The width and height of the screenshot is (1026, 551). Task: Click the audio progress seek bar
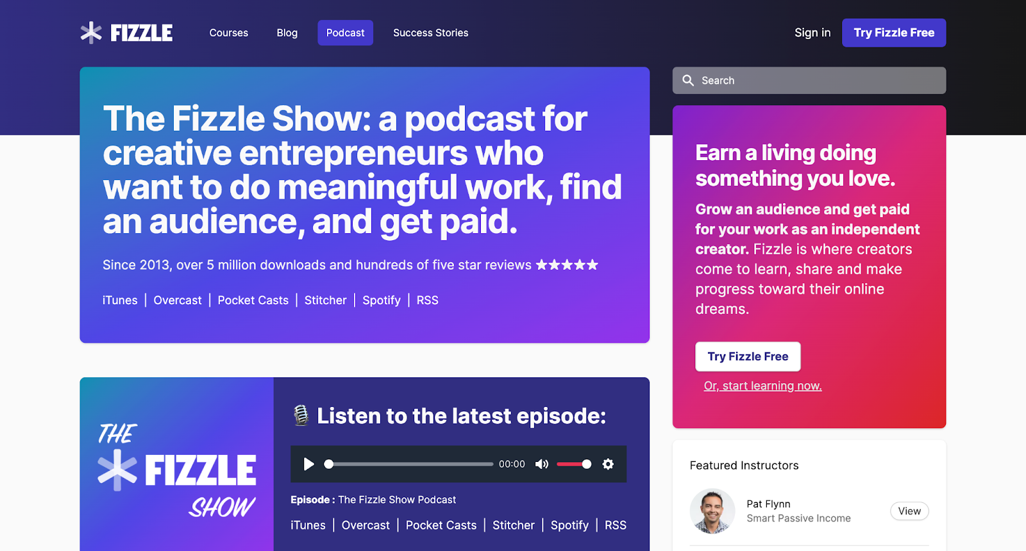[x=409, y=464]
